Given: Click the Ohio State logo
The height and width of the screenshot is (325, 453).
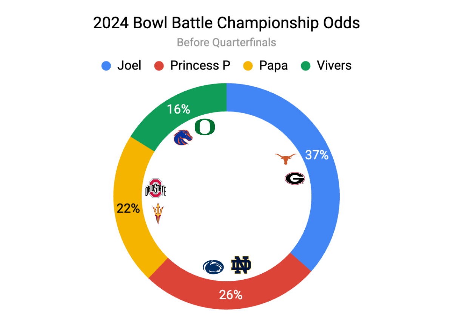Looking at the screenshot, I should tap(156, 188).
